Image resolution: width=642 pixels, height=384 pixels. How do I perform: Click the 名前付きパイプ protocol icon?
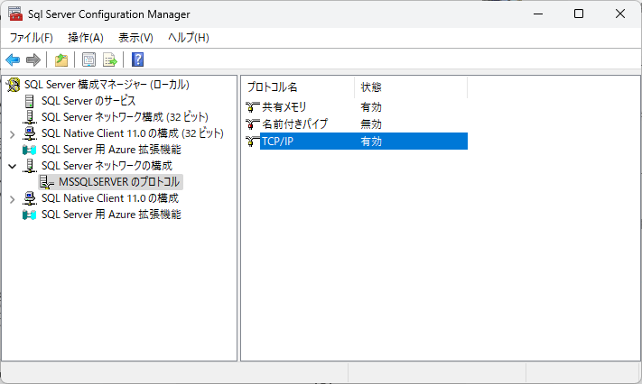point(252,123)
